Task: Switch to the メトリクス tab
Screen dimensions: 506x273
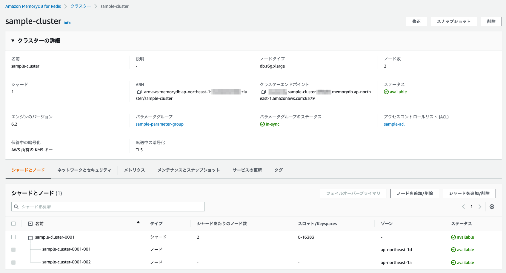Action: point(134,170)
